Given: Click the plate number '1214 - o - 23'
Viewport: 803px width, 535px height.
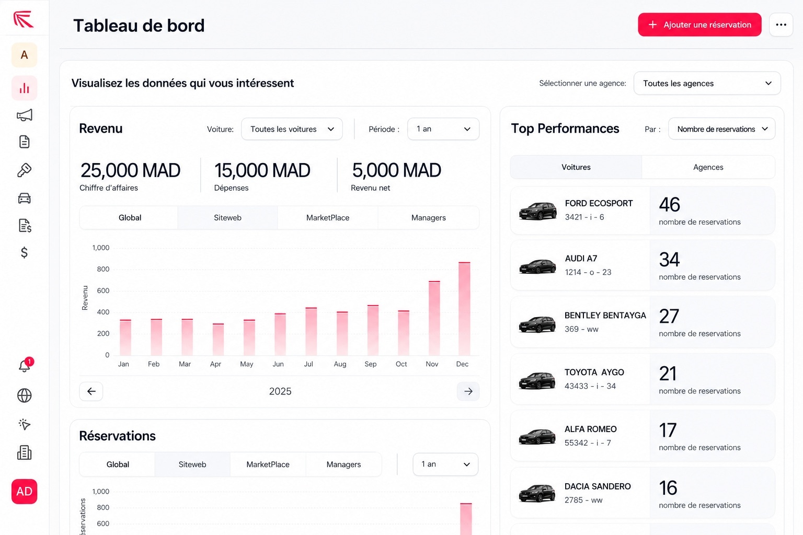Looking at the screenshot, I should [588, 272].
